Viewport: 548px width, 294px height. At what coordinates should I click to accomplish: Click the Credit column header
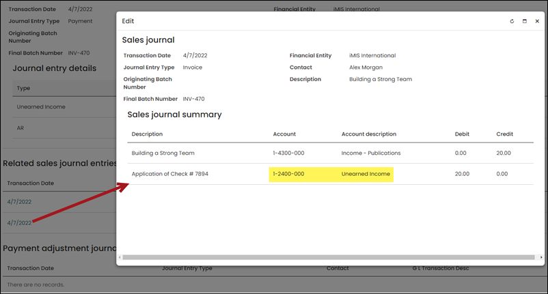tap(505, 134)
